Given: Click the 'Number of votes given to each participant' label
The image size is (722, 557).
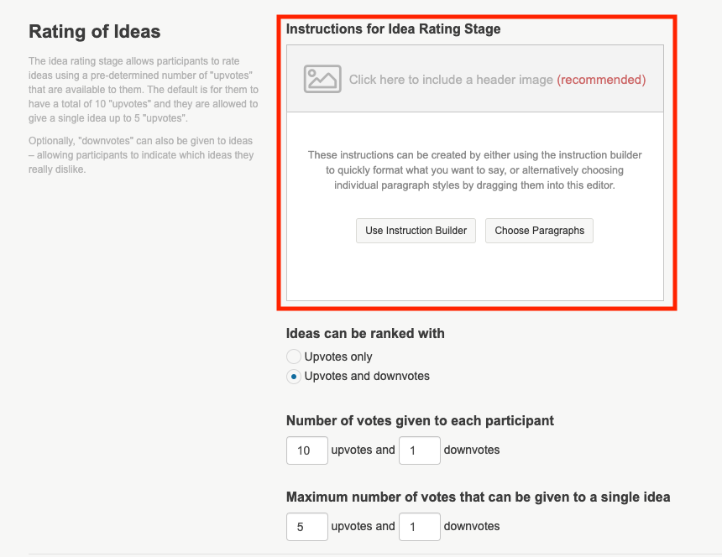Looking at the screenshot, I should 420,420.
